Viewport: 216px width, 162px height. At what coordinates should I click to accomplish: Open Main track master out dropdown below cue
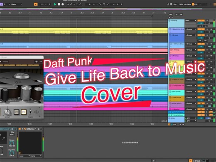pos(191,121)
